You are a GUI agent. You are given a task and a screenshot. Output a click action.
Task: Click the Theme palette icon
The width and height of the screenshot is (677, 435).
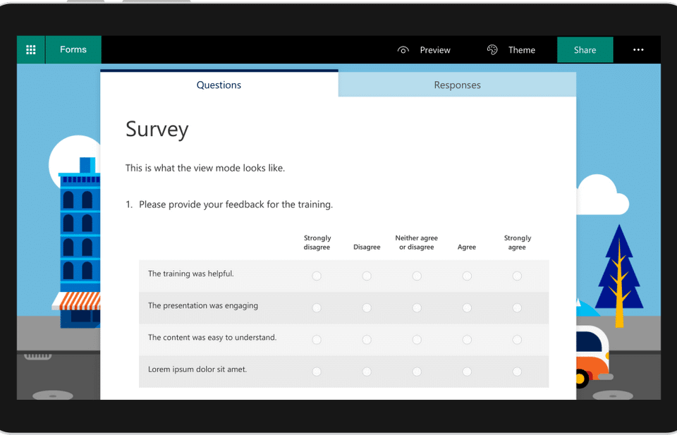coord(492,50)
